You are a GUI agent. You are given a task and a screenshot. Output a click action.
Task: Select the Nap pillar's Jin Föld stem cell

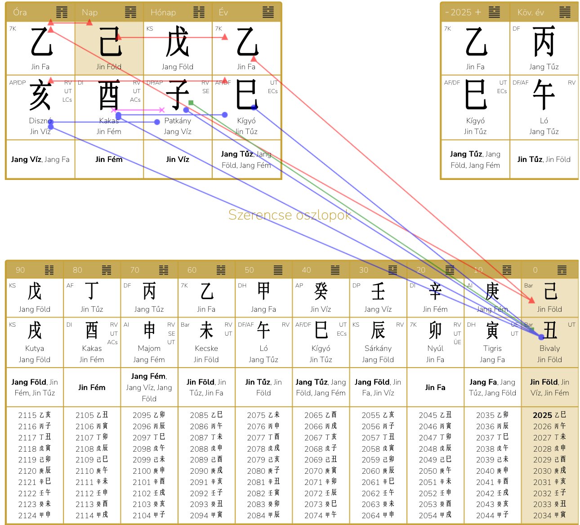point(109,48)
